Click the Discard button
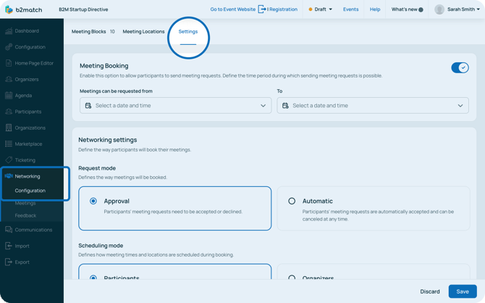This screenshot has width=485, height=303. click(430, 291)
